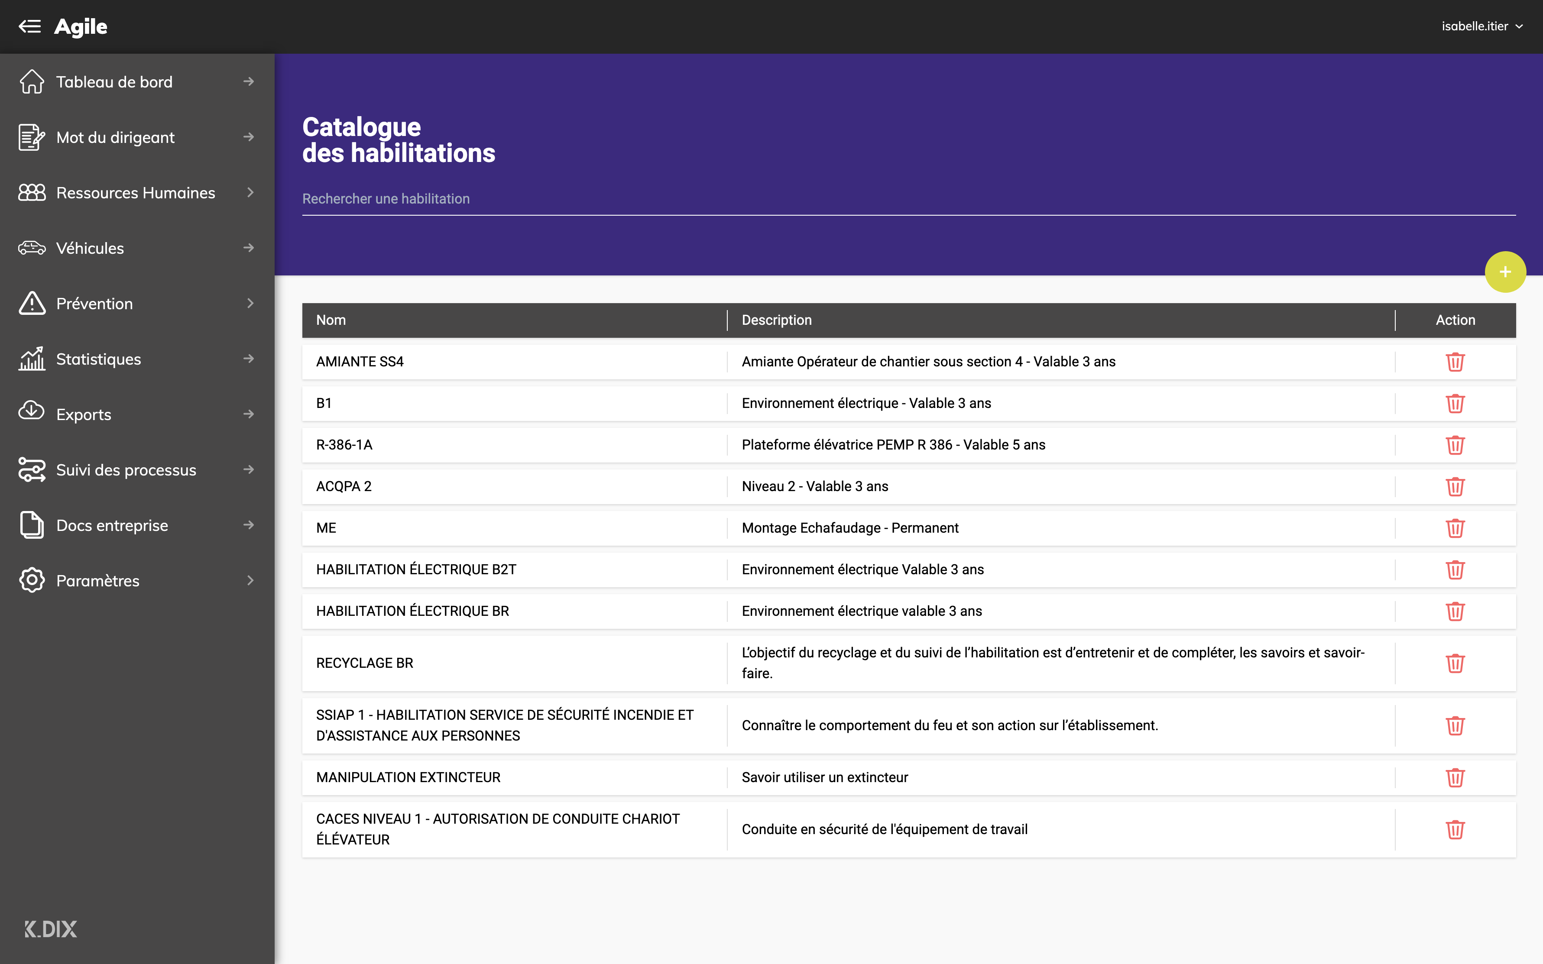This screenshot has width=1543, height=964.
Task: Delete the AMIANTE SS4 habilitation
Action: 1455,362
